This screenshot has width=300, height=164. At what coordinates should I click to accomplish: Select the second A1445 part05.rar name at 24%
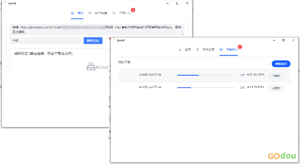[x=150, y=87]
